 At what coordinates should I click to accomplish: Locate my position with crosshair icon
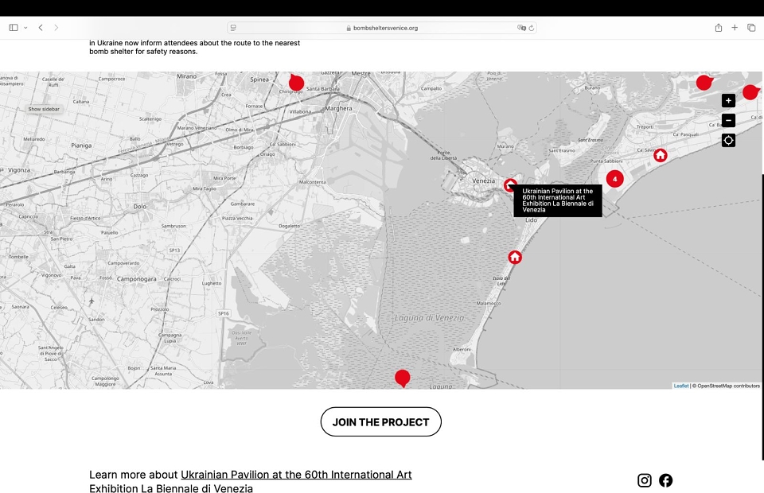tap(728, 140)
